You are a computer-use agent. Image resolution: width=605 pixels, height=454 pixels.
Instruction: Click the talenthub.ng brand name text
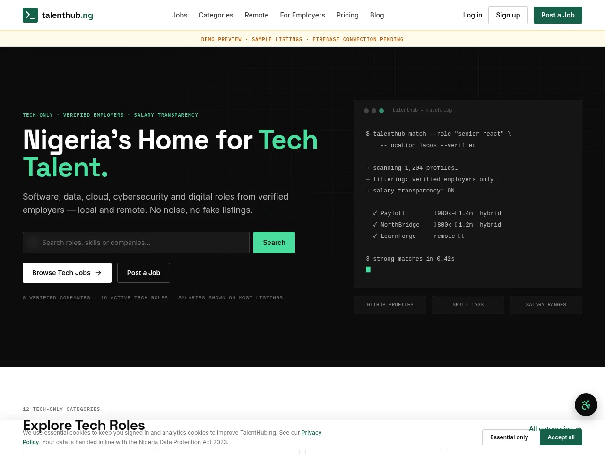(67, 15)
